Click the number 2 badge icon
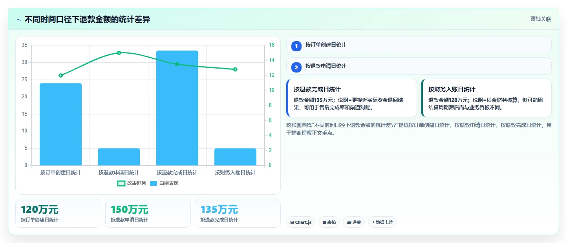This screenshot has width=567, height=243. pyautogui.click(x=296, y=67)
